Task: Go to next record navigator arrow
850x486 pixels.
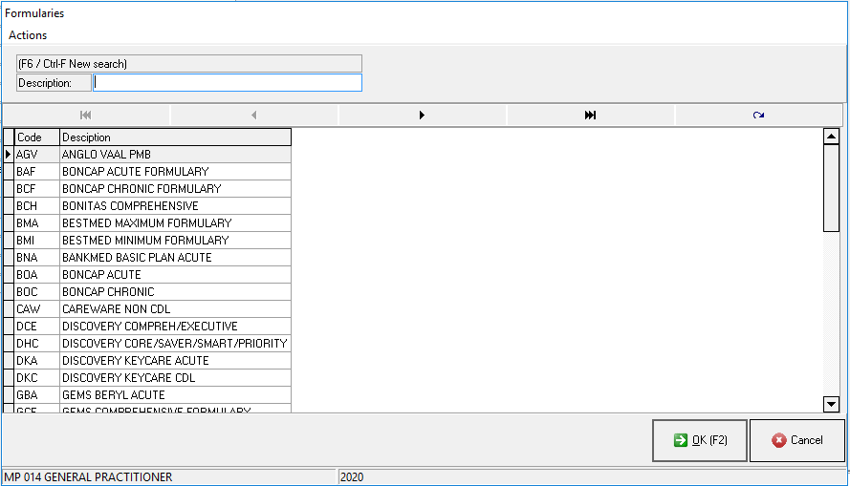Action: (422, 115)
